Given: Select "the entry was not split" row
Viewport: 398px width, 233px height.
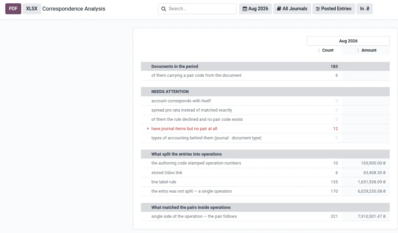Looking at the screenshot, I should pos(265,191).
